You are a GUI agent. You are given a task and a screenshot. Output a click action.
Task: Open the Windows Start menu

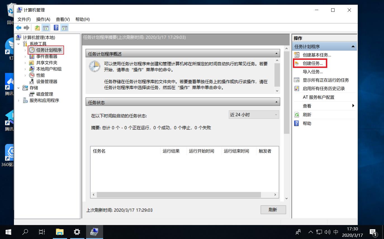pyautogui.click(x=8, y=232)
